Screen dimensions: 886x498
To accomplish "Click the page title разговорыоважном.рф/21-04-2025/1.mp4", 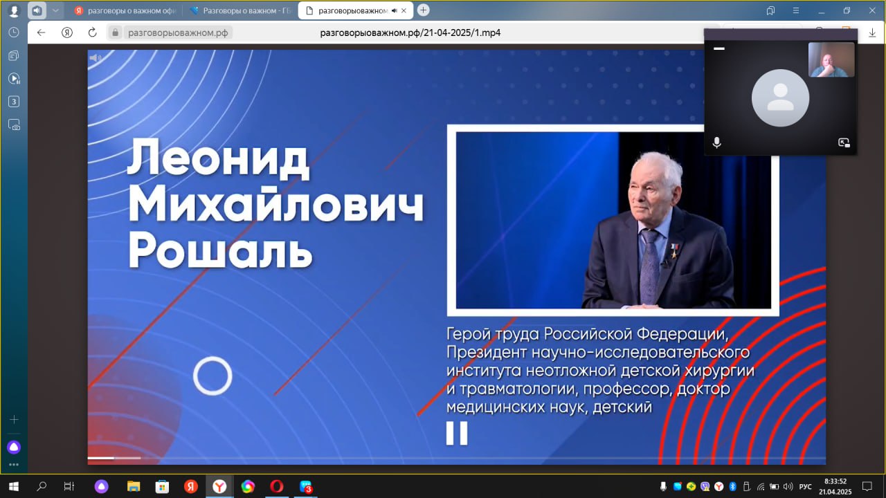I will click(410, 33).
